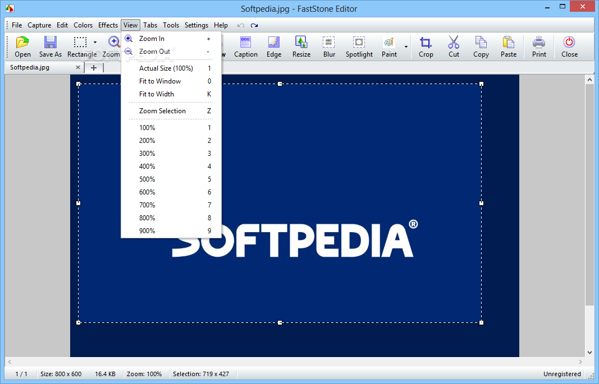The height and width of the screenshot is (384, 599).
Task: Set zoom to 200% in menu
Action: 171,141
